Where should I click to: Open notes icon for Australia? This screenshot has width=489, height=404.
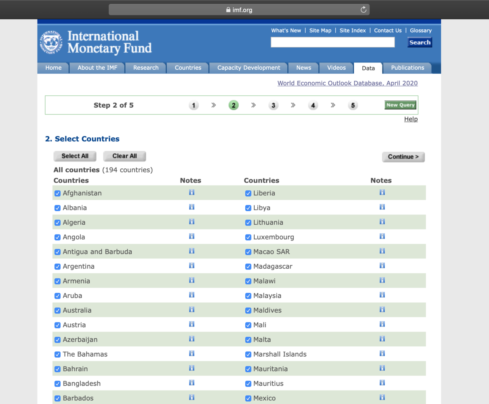pos(192,309)
